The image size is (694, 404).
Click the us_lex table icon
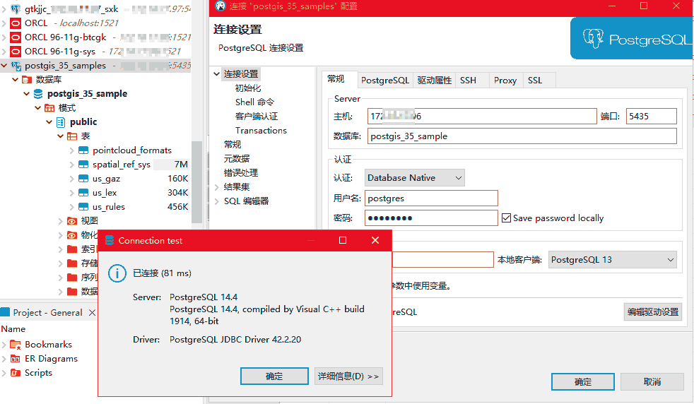(x=83, y=193)
